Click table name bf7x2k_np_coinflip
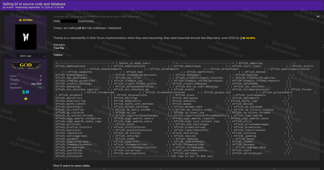 tap(70, 110)
